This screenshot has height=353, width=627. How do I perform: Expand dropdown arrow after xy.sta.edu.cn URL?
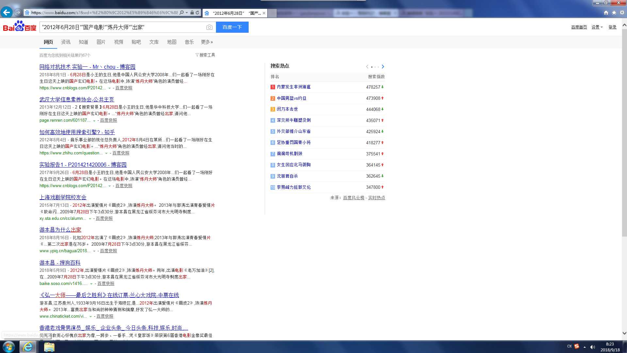[x=90, y=219]
